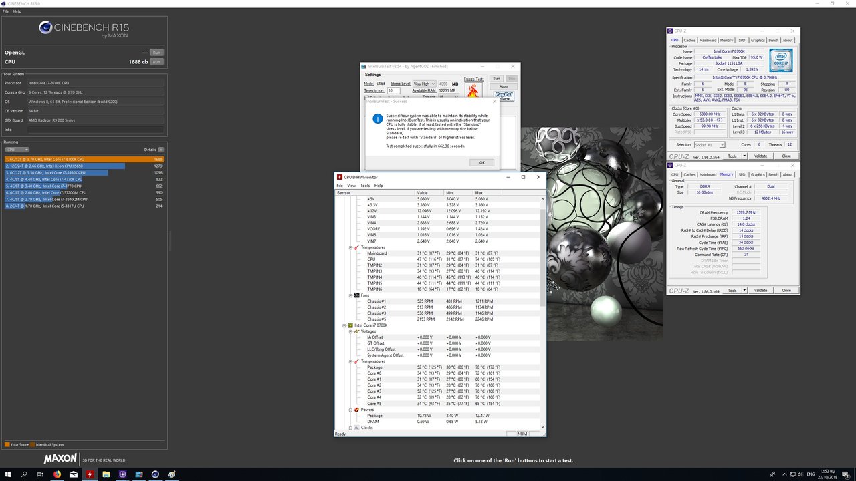Run the CPU benchmark in Cinebench
Screen dimensions: 856x481
pos(156,62)
